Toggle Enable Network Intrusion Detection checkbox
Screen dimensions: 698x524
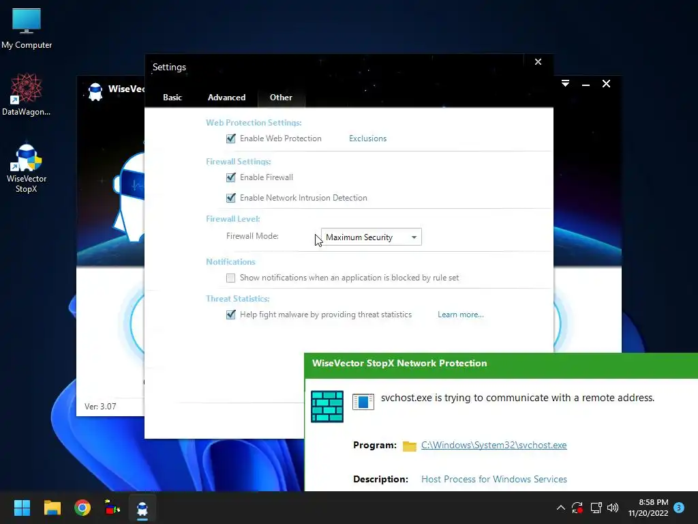pyautogui.click(x=230, y=198)
